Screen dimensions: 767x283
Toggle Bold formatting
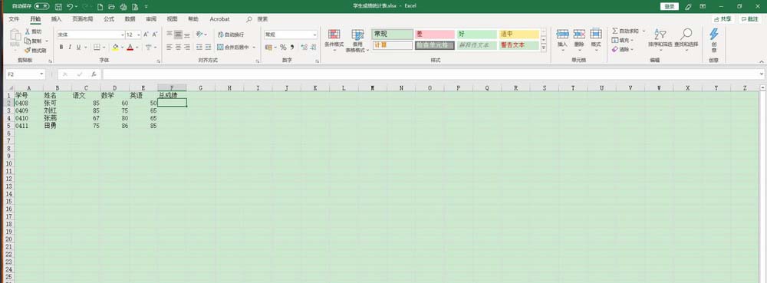(61, 48)
